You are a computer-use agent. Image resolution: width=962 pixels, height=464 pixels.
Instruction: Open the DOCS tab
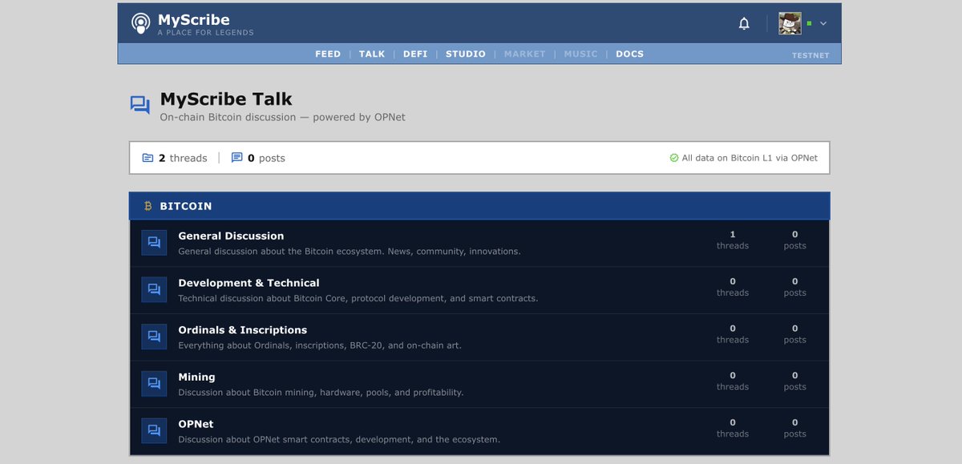point(629,54)
